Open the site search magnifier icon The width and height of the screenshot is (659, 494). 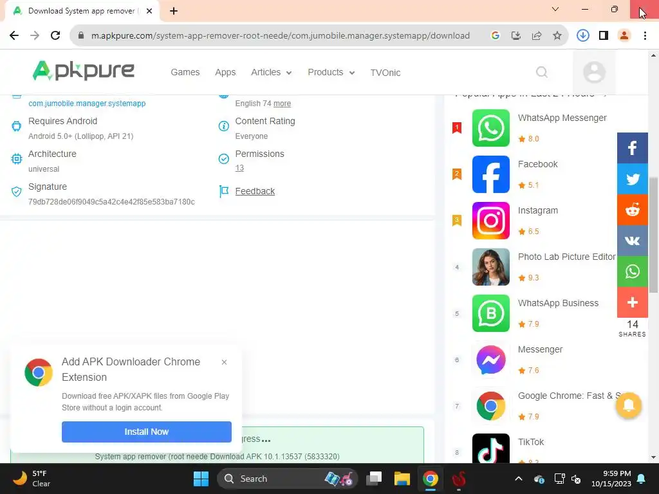tap(542, 72)
